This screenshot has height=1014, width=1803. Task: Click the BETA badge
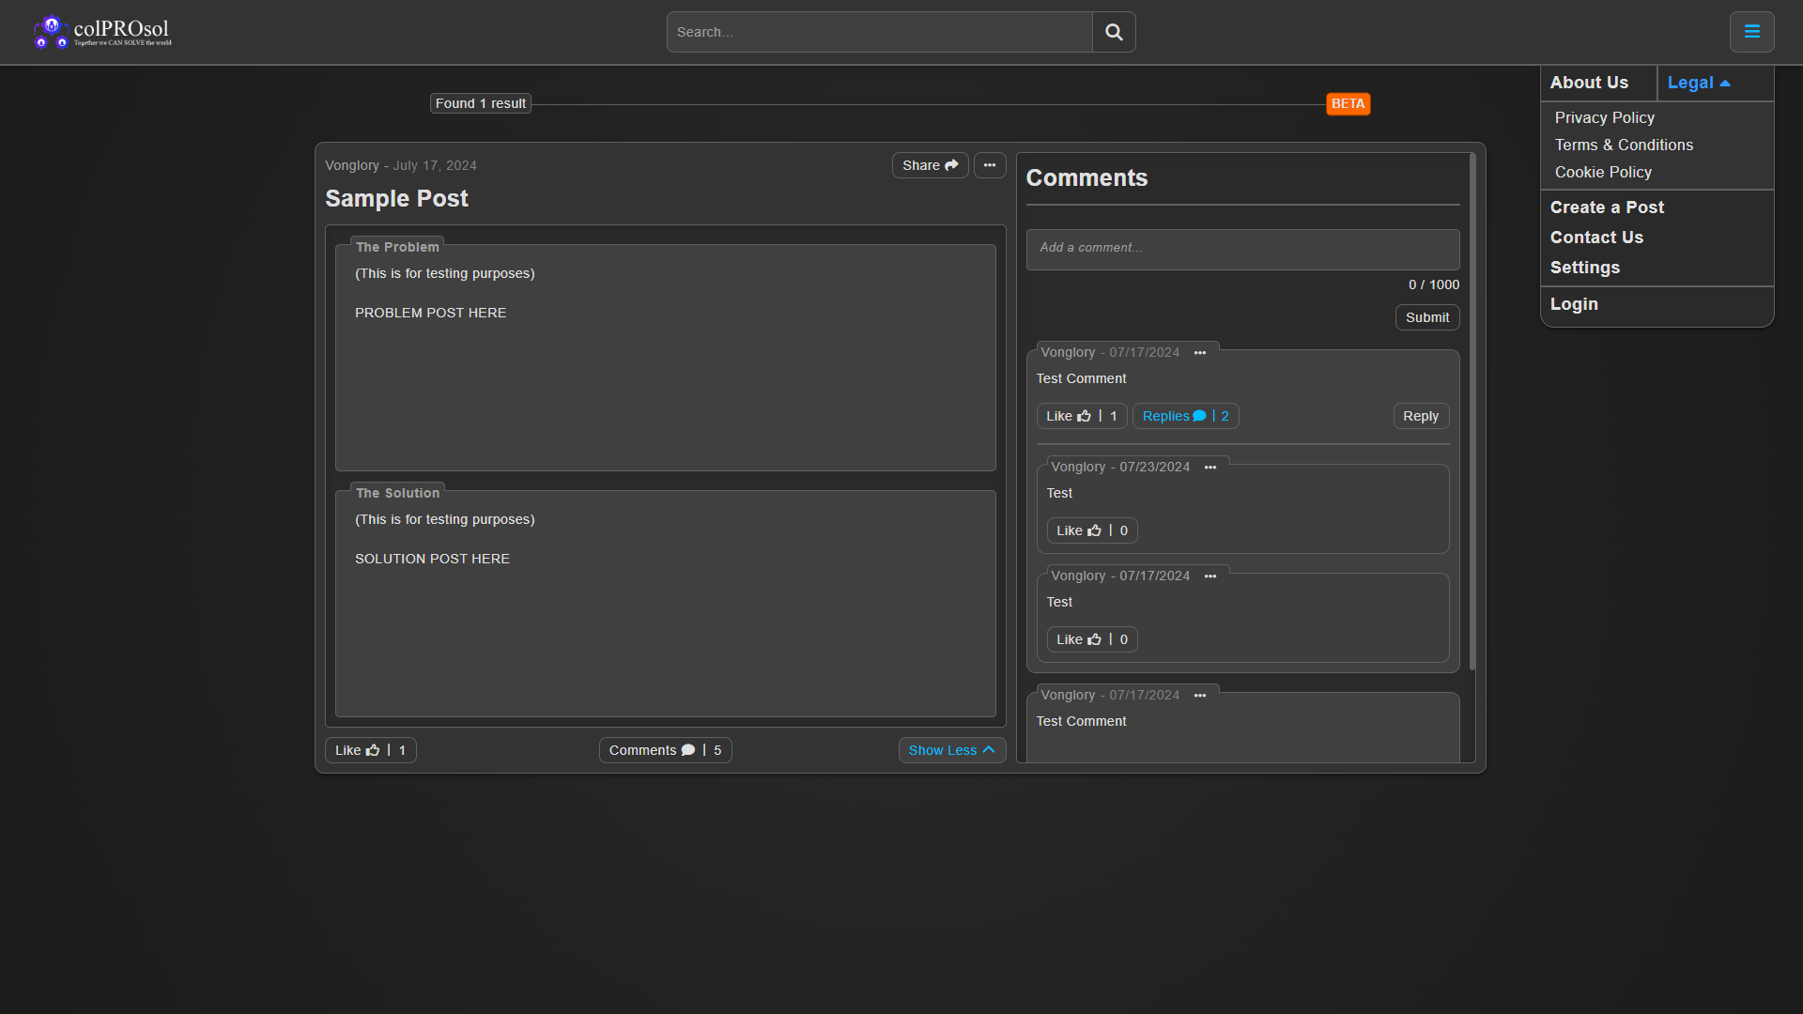(x=1348, y=104)
